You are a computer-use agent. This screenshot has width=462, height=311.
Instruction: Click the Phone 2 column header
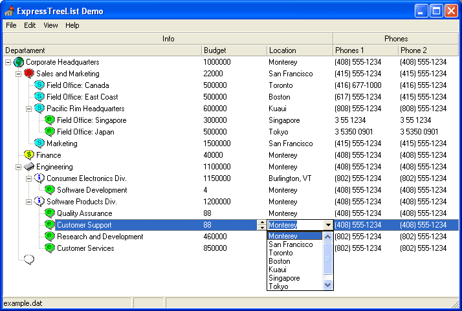pos(428,50)
